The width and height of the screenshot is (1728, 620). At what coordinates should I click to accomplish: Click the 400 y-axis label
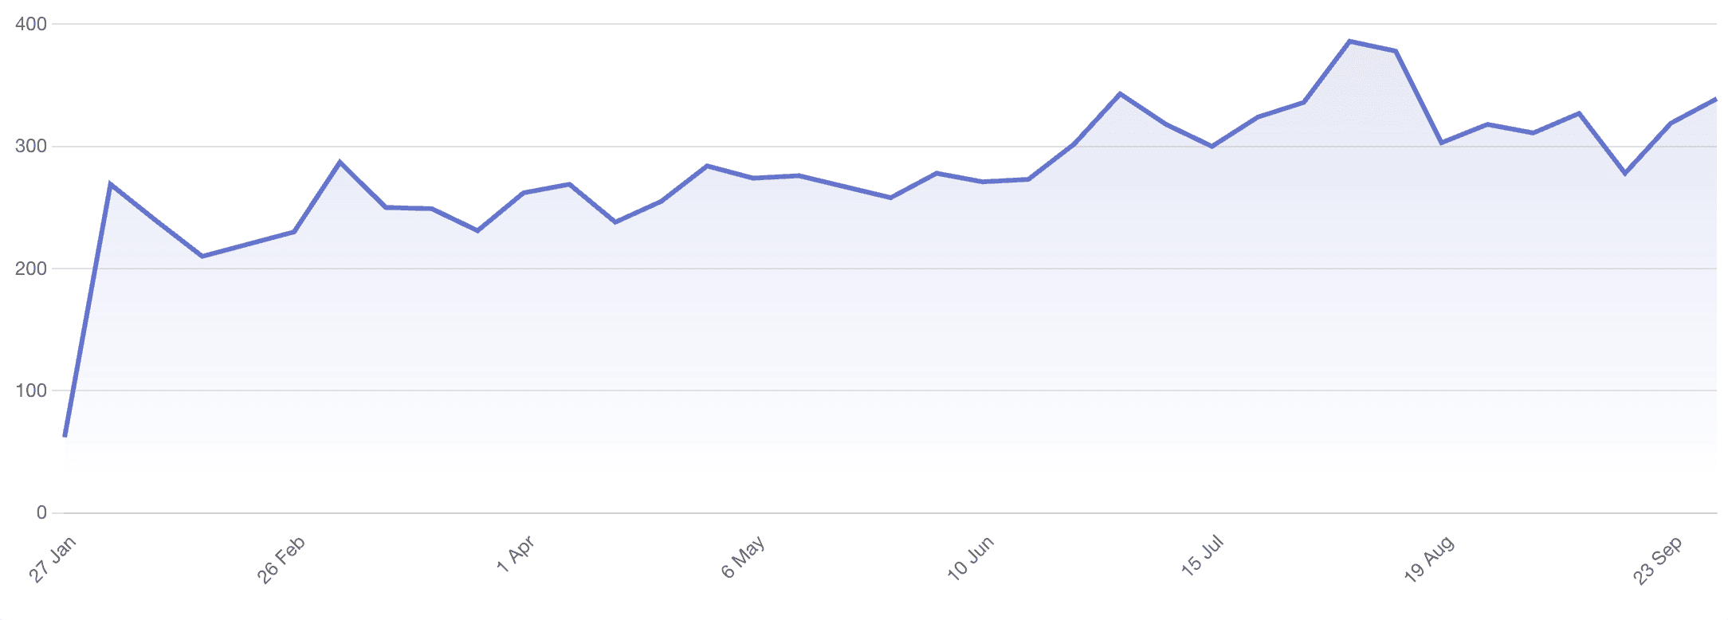tap(31, 24)
